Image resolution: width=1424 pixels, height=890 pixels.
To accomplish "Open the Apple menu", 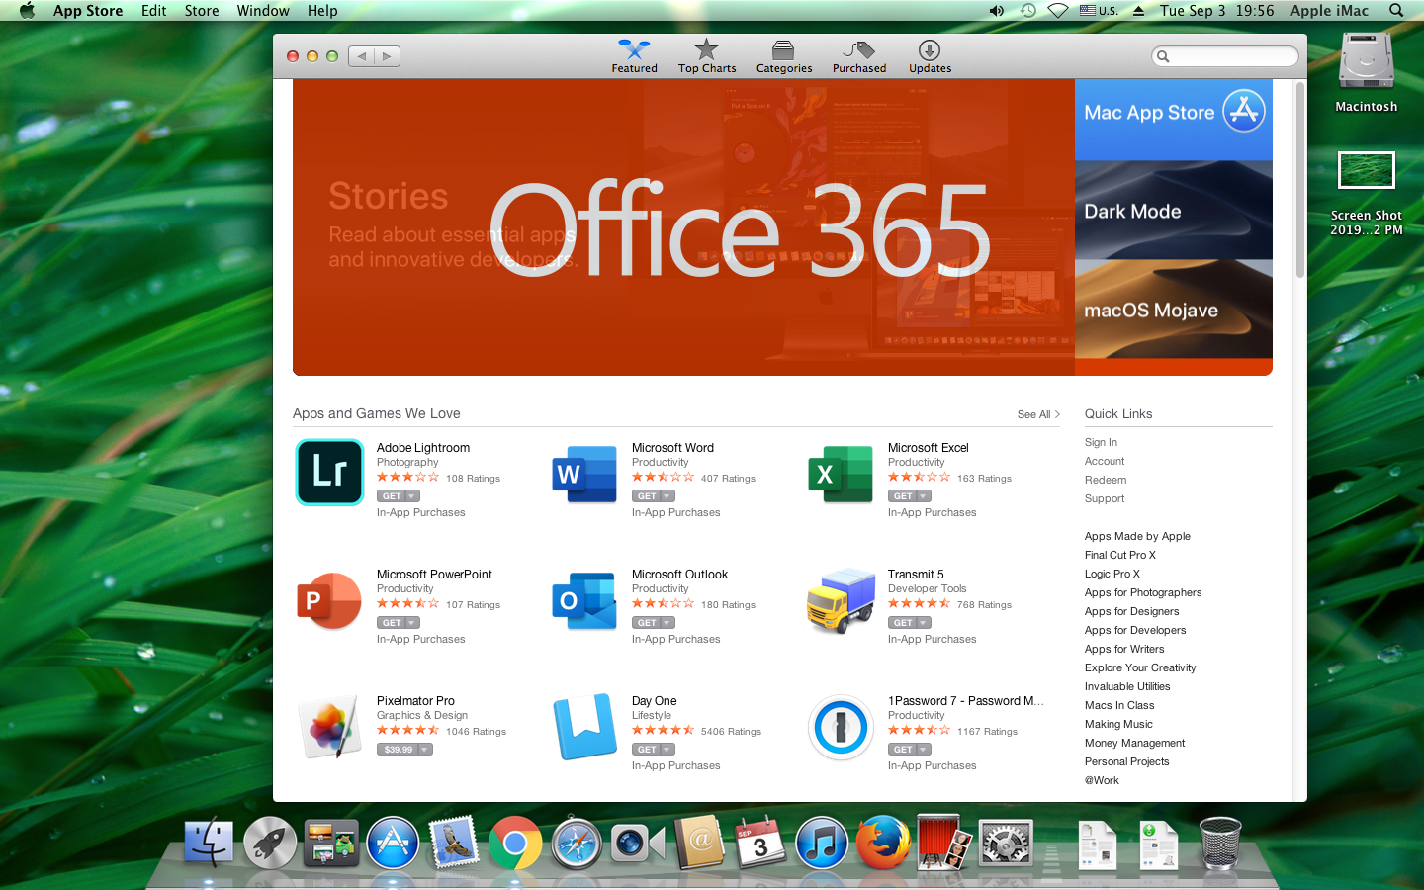I will point(27,11).
